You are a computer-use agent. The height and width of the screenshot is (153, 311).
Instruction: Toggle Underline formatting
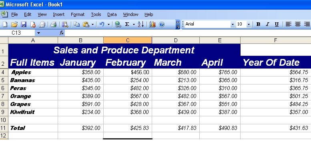(x=277, y=24)
